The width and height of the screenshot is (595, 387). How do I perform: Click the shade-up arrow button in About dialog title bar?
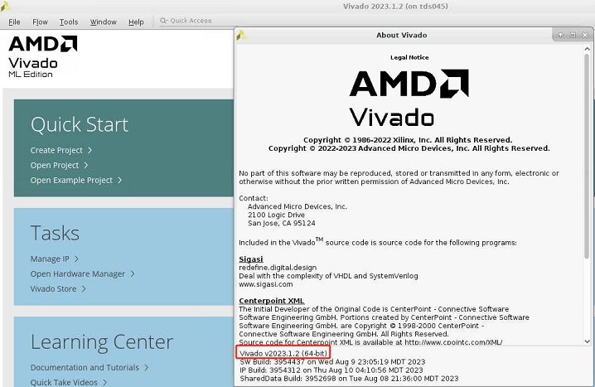(561, 35)
